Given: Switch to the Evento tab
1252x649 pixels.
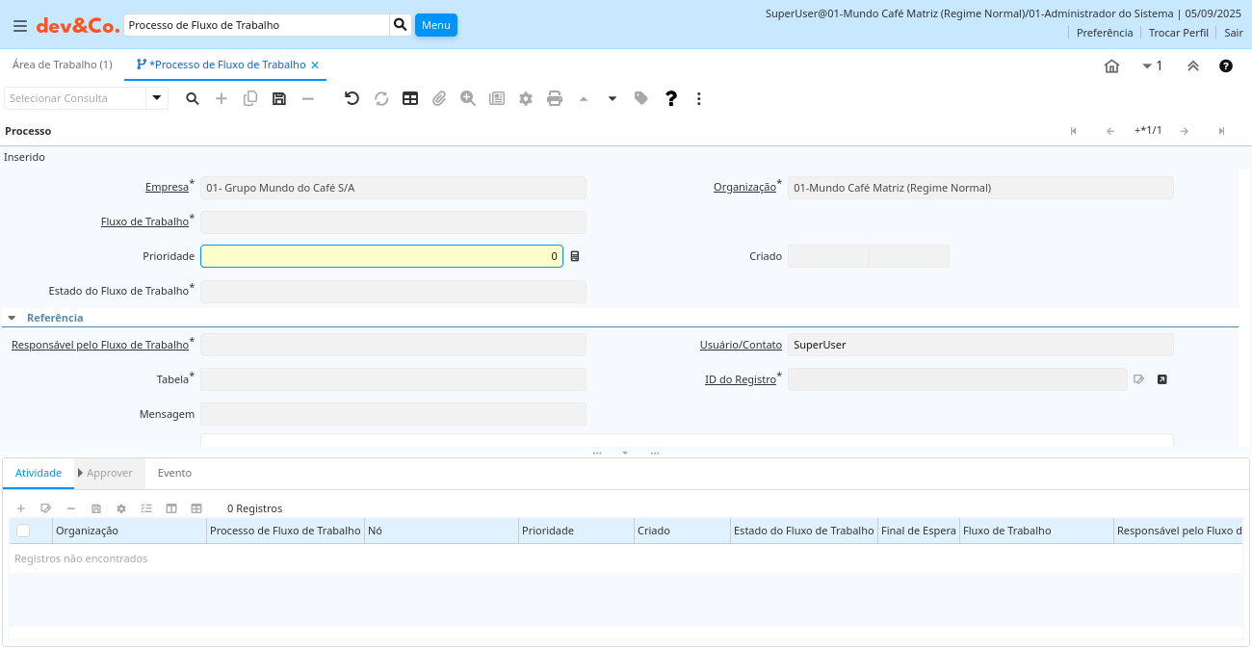Looking at the screenshot, I should click(174, 473).
